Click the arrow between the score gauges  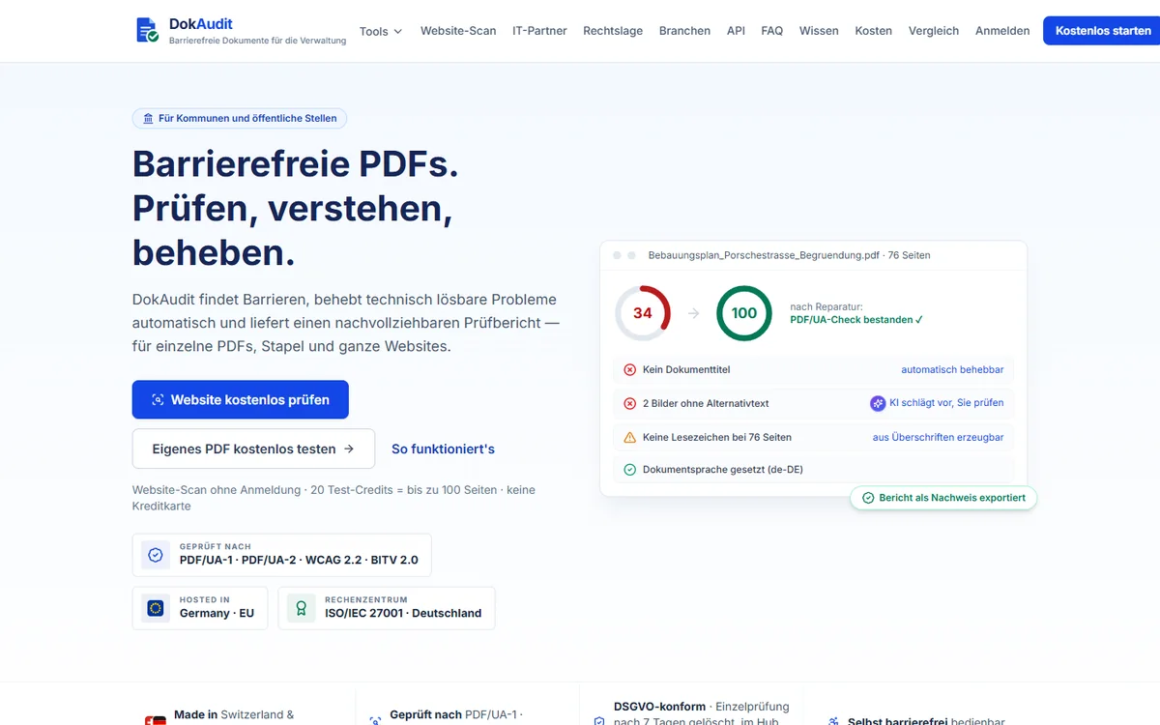[693, 313]
